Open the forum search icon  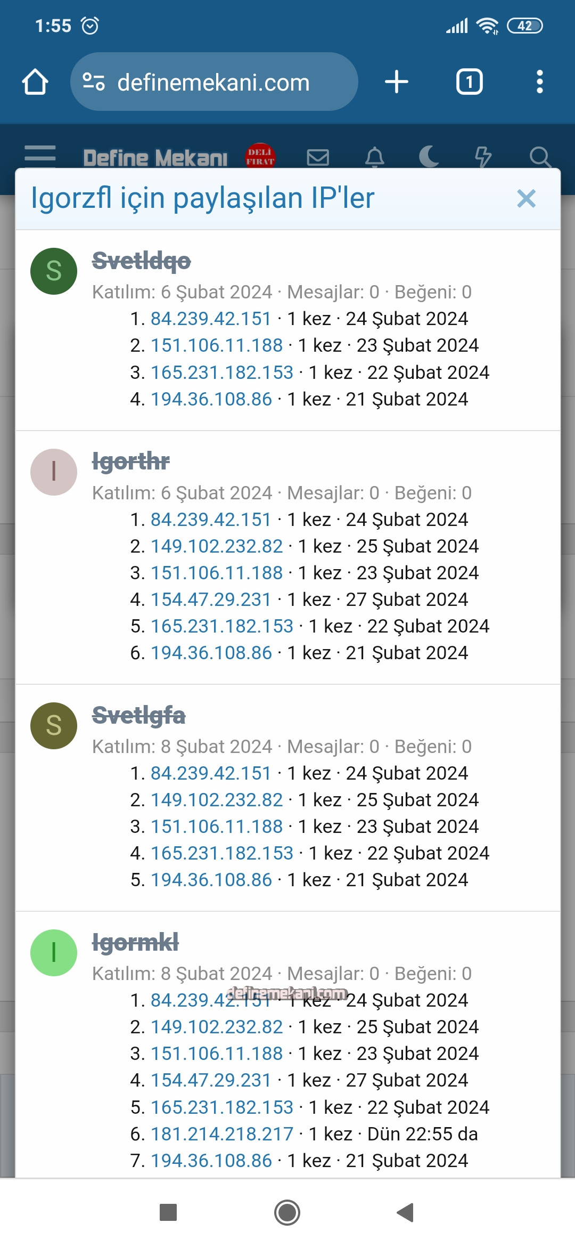pyautogui.click(x=540, y=157)
